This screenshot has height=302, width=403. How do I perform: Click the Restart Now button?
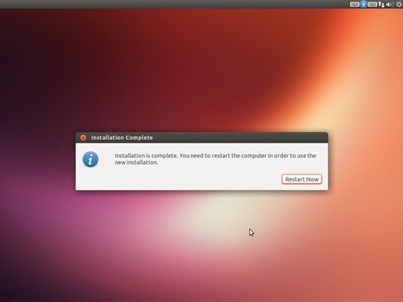(302, 179)
